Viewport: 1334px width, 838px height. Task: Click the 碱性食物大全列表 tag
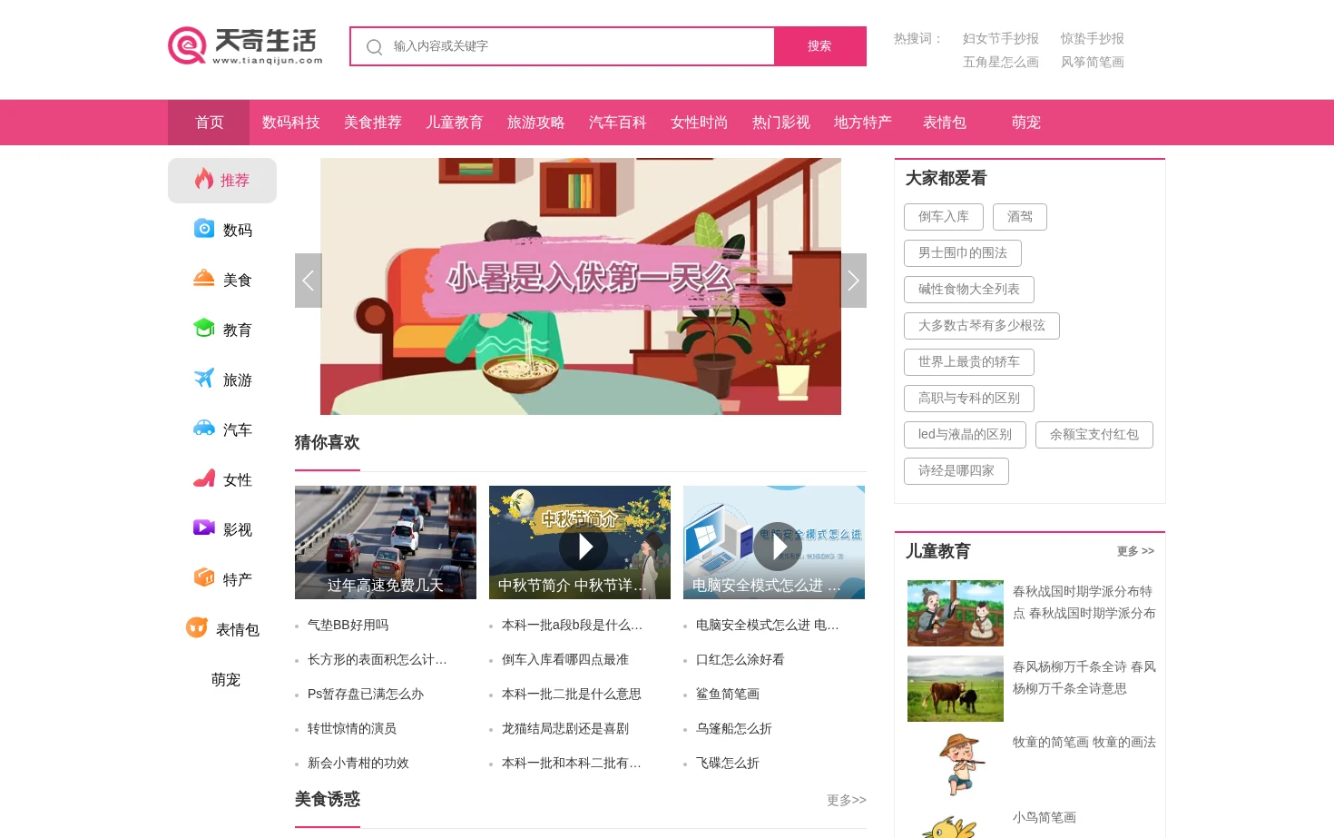point(968,290)
